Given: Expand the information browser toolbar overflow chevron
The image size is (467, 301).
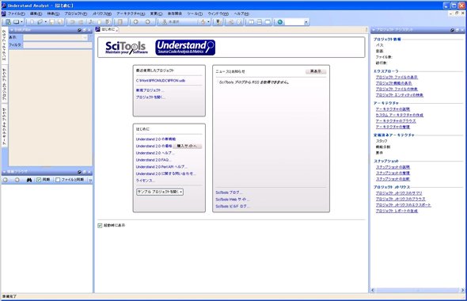Looking at the screenshot, I should [90, 180].
